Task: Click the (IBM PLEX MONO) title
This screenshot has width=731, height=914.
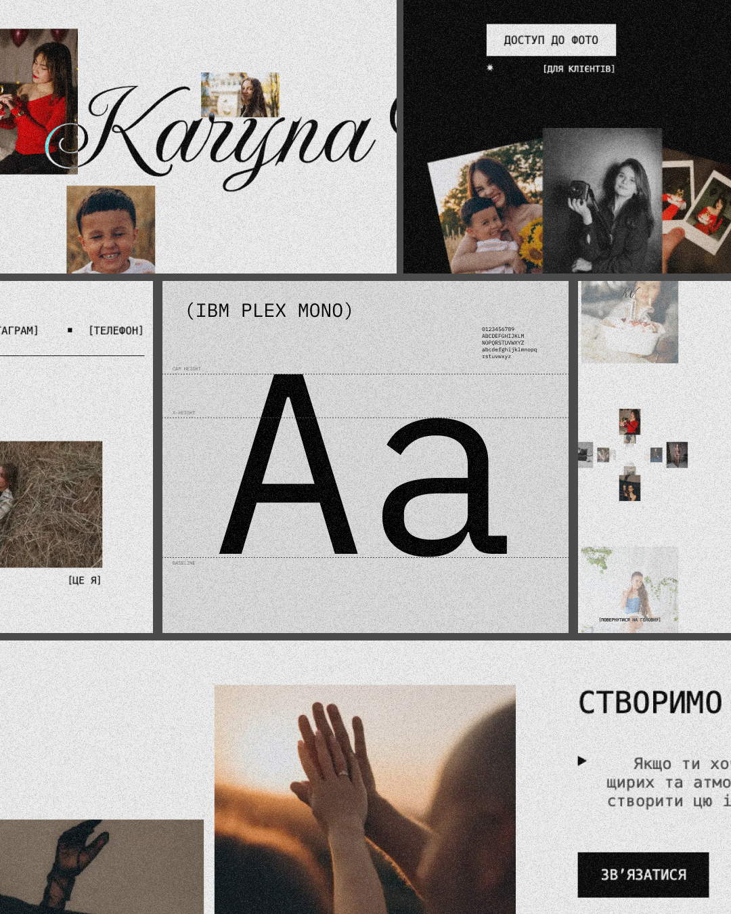Action: 269,311
